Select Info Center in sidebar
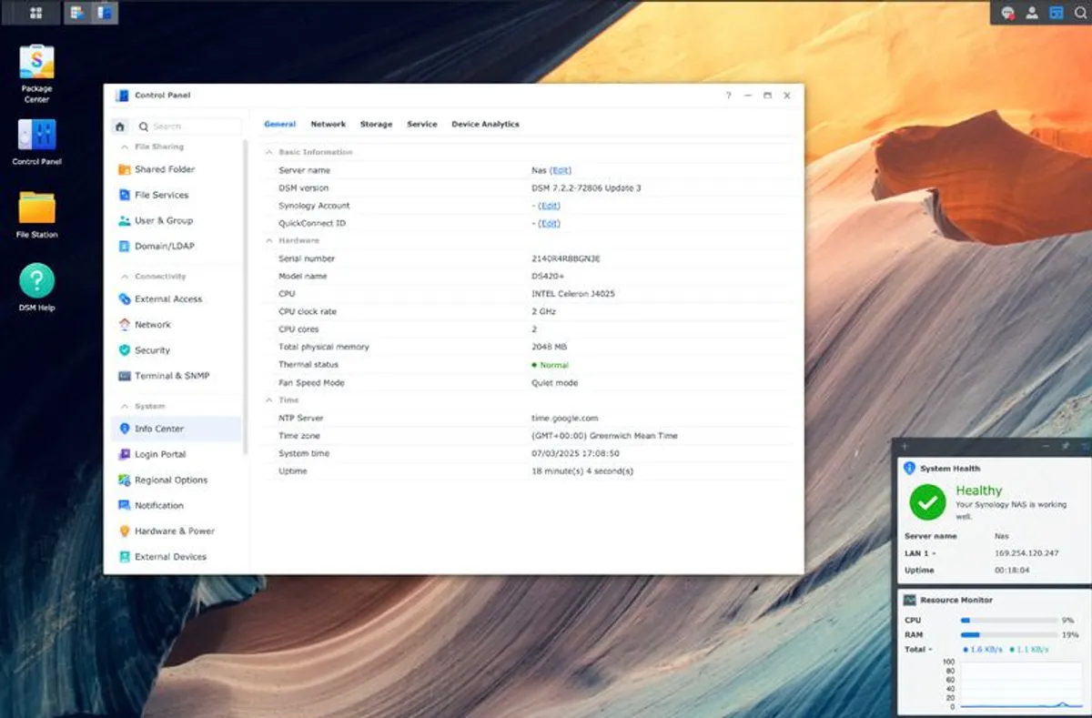 pos(176,429)
